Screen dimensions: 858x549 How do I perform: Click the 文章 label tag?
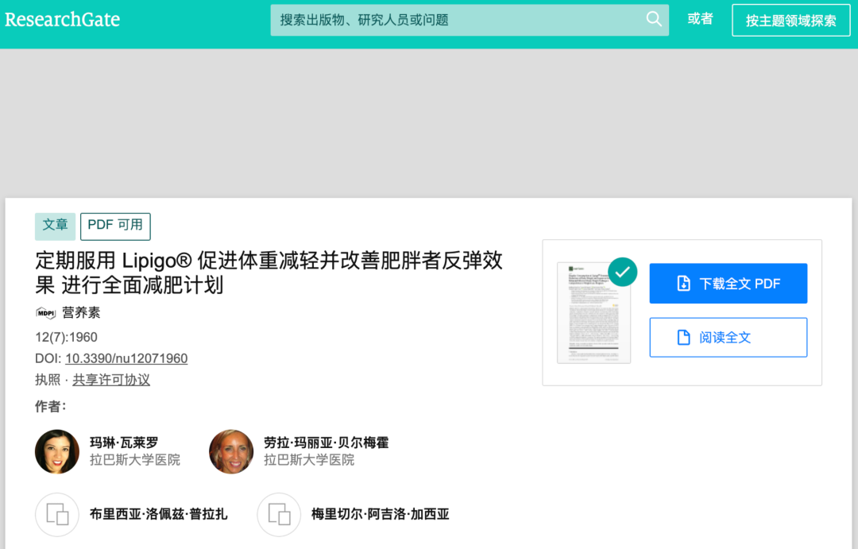click(x=56, y=226)
